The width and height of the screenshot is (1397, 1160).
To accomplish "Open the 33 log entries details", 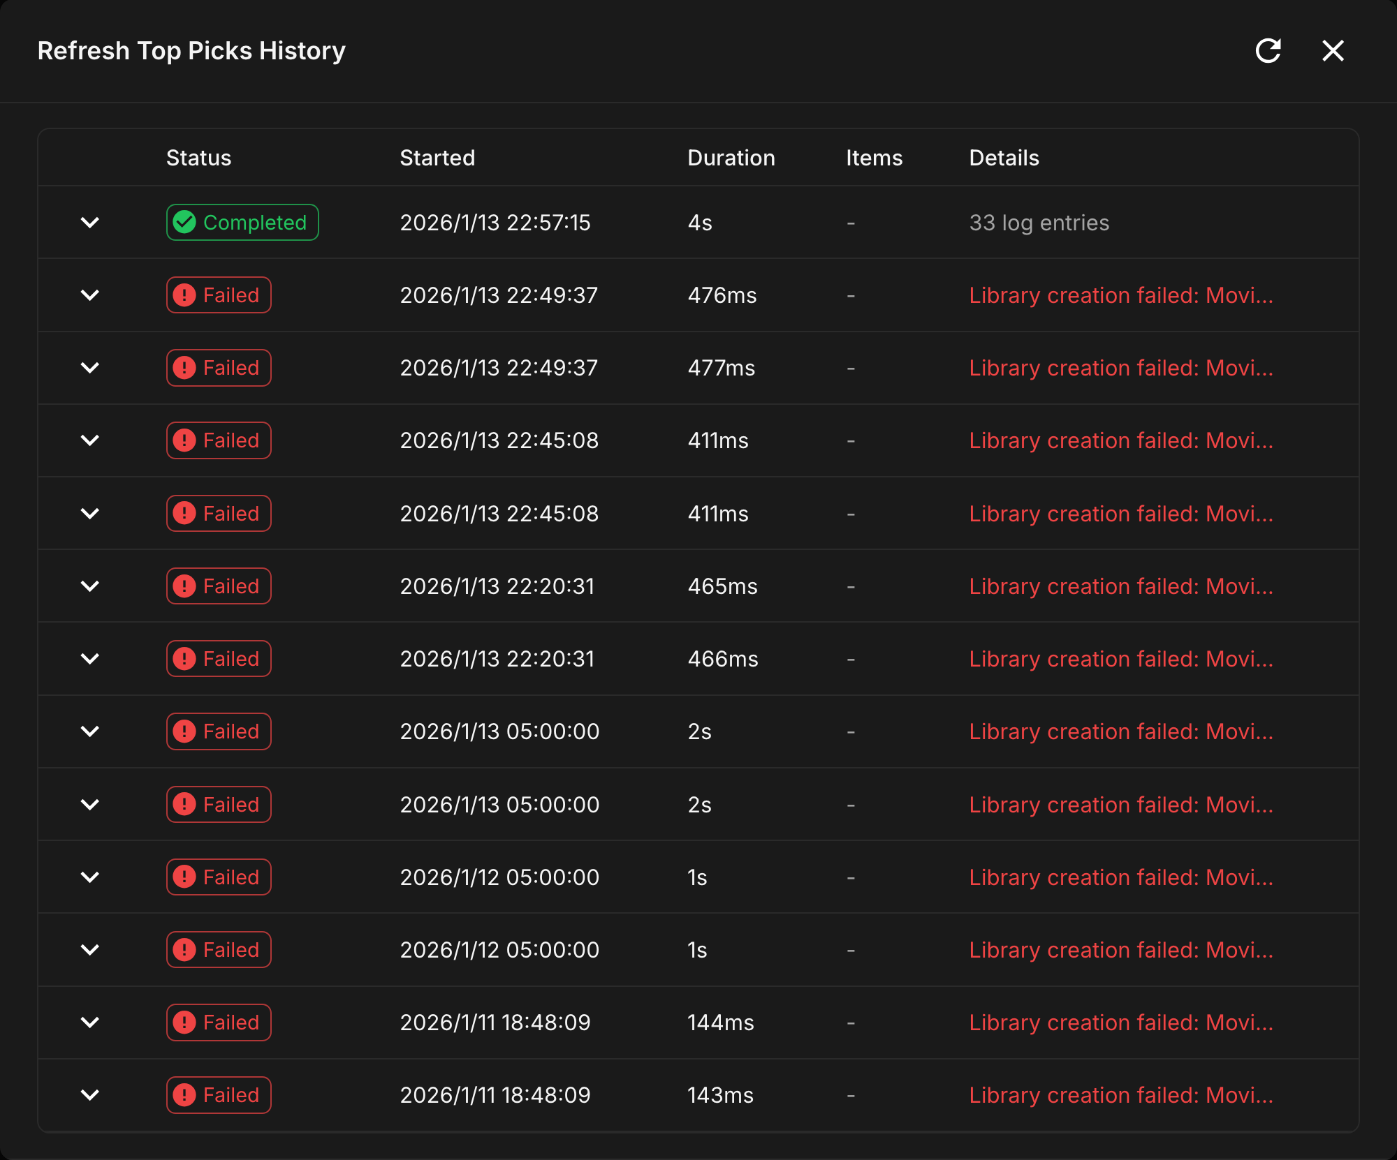I will (1039, 223).
